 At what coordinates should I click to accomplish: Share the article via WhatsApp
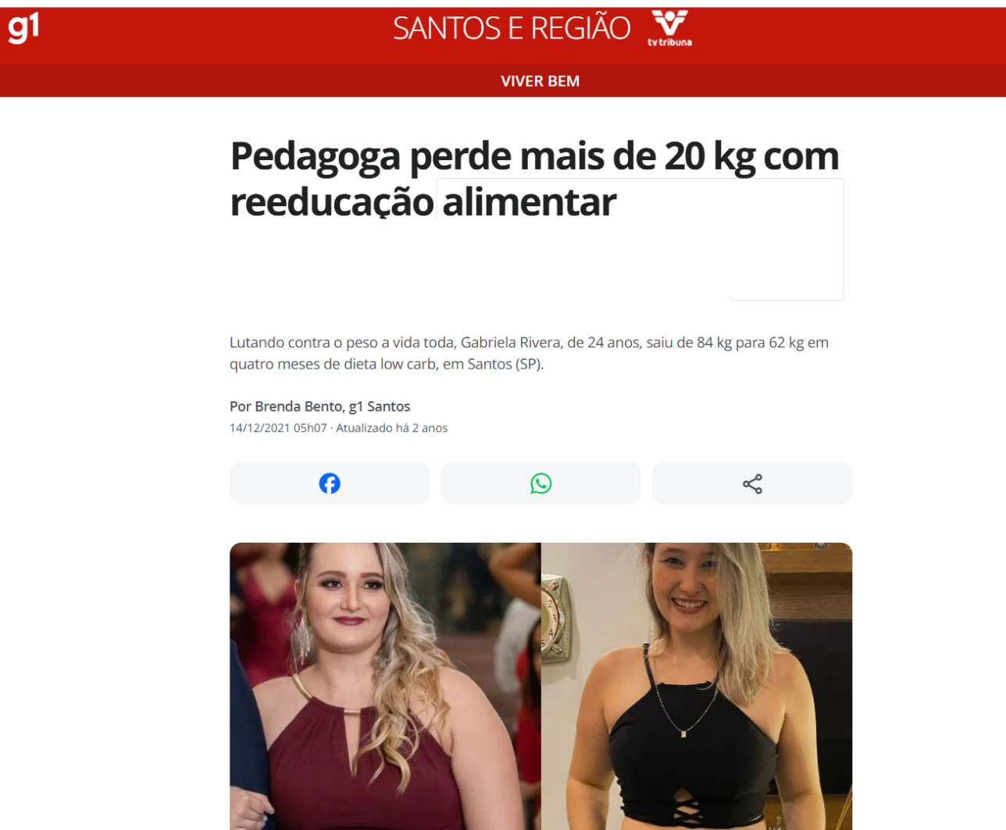540,483
